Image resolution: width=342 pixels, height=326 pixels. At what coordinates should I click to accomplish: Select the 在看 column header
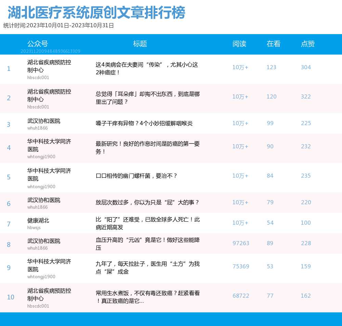(274, 44)
